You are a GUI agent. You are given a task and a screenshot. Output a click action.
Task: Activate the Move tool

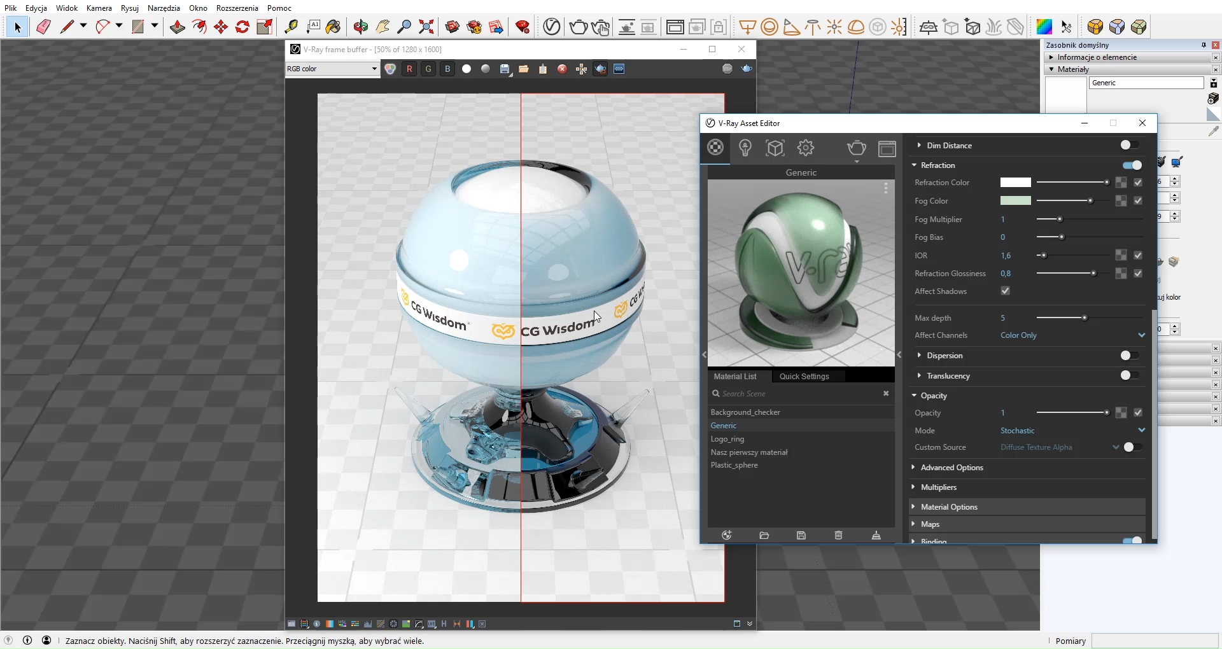click(x=221, y=27)
